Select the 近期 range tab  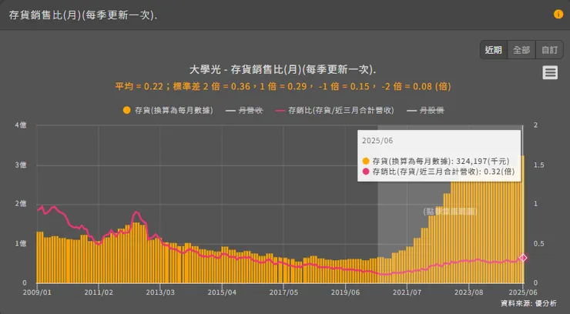click(x=493, y=50)
